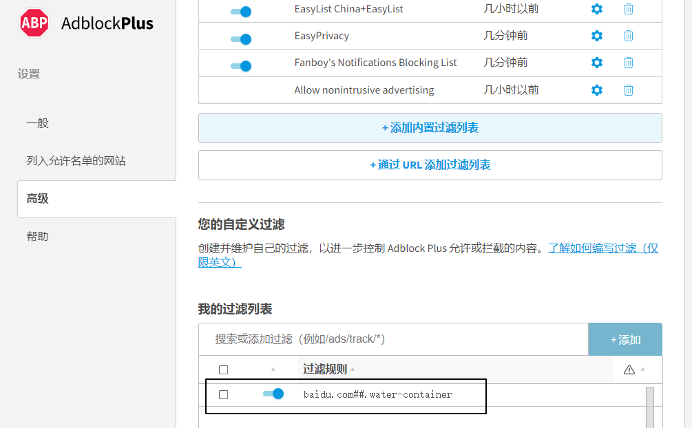Open 了解如何编写过滤 link
This screenshot has height=428, width=692.
click(x=603, y=248)
